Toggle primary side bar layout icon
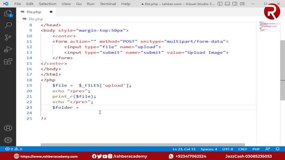 tap(220, 4)
